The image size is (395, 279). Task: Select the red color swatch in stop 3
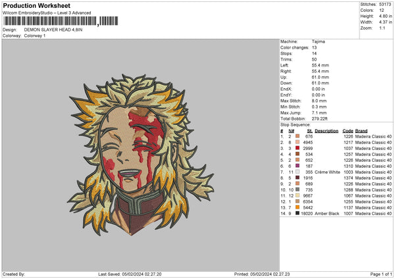(298, 148)
